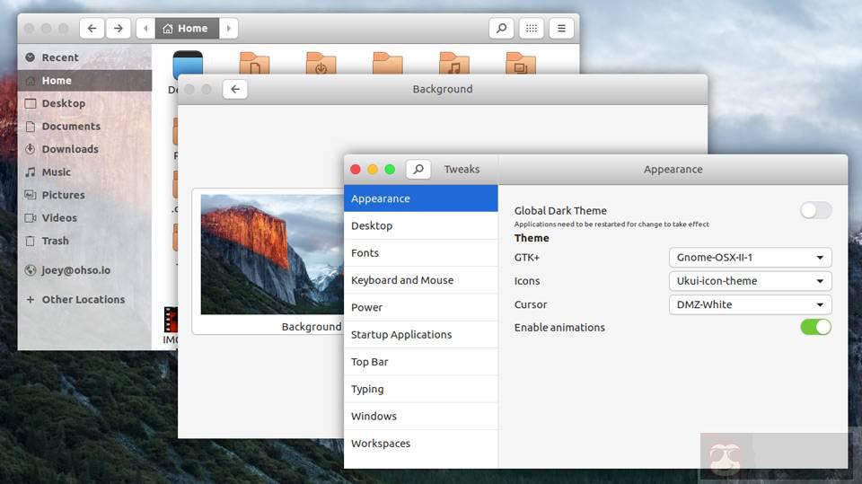Open Icons dropdown Ukui-icon-theme
862x484 pixels.
[x=751, y=281]
